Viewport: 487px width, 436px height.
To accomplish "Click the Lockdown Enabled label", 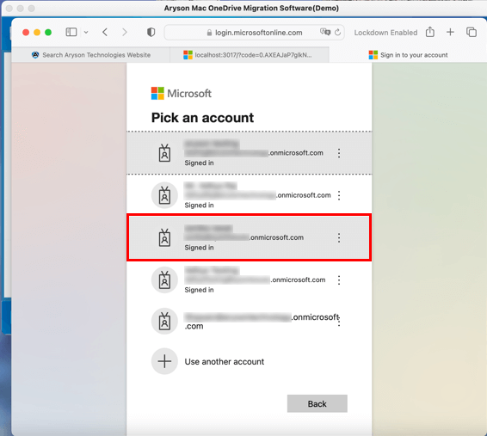I will (x=385, y=33).
